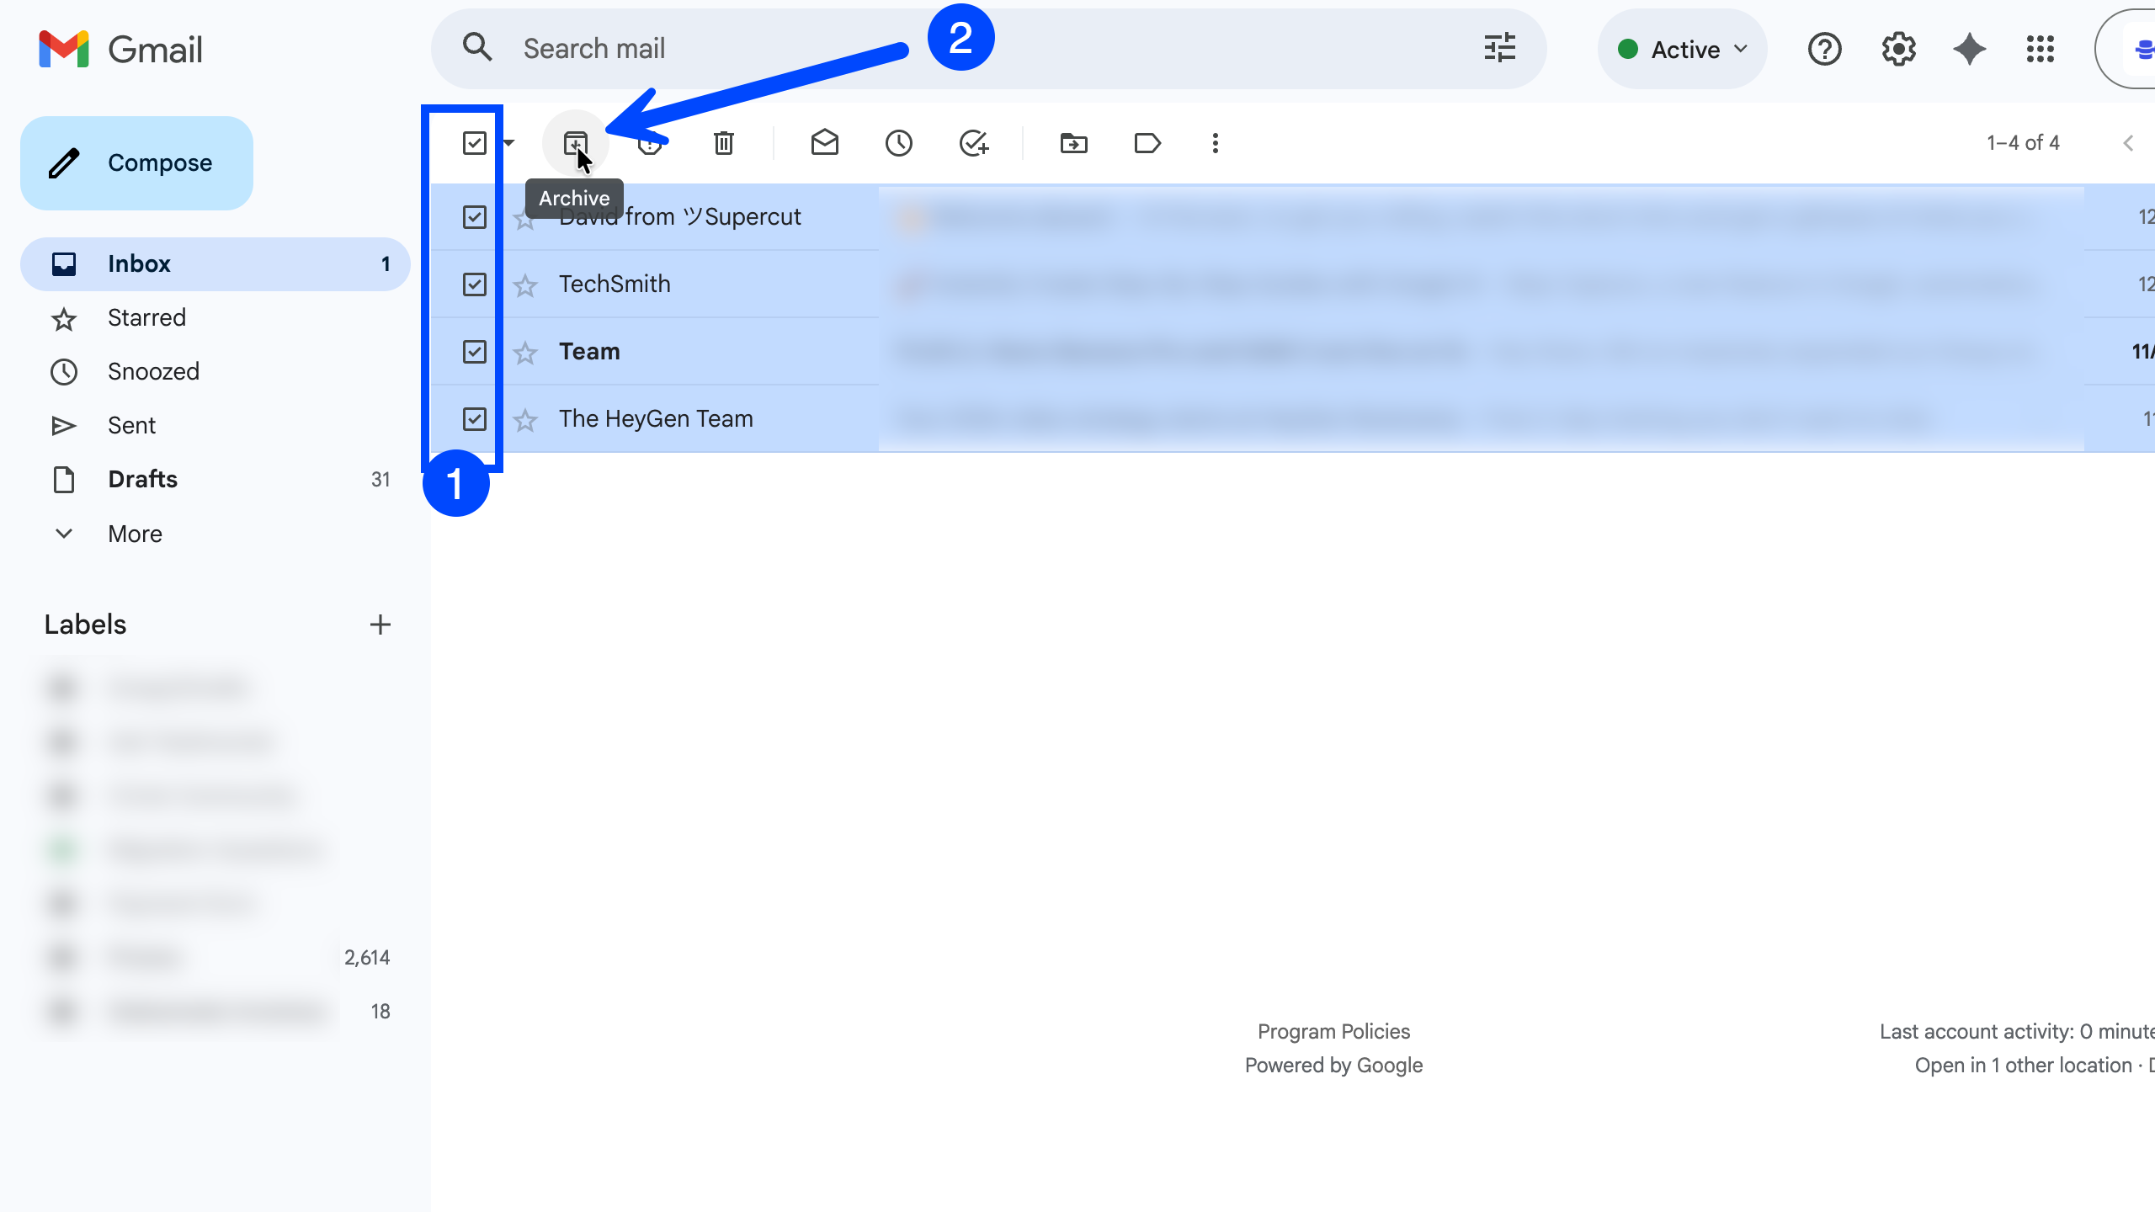The width and height of the screenshot is (2155, 1212).
Task: Click the Snooze clock toolbar icon
Action: [898, 143]
